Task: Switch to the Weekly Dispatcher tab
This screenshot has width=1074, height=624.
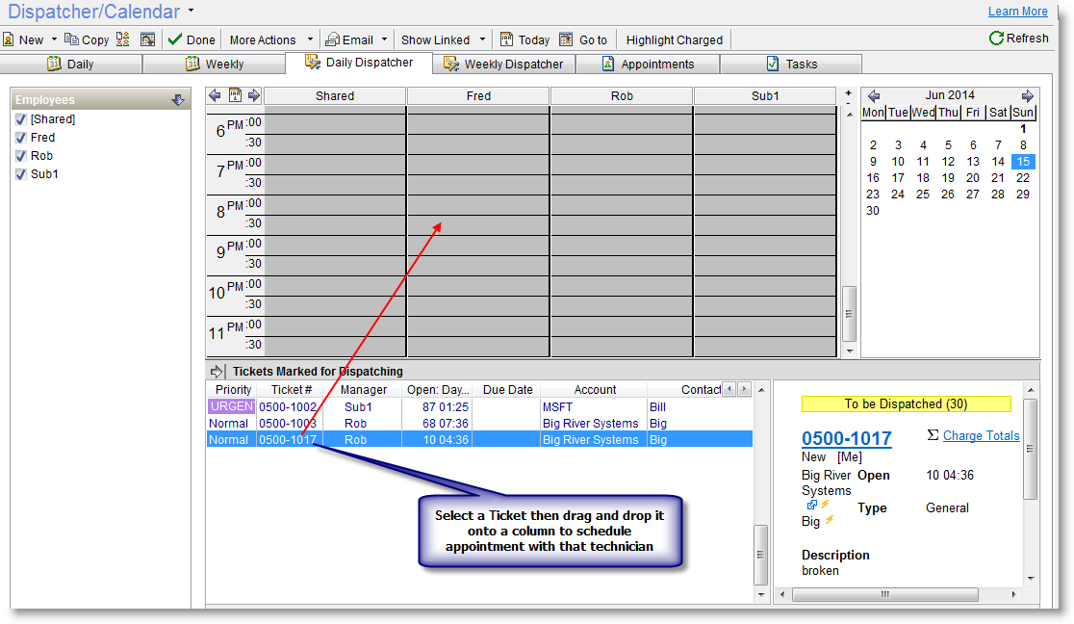Action: click(x=503, y=64)
